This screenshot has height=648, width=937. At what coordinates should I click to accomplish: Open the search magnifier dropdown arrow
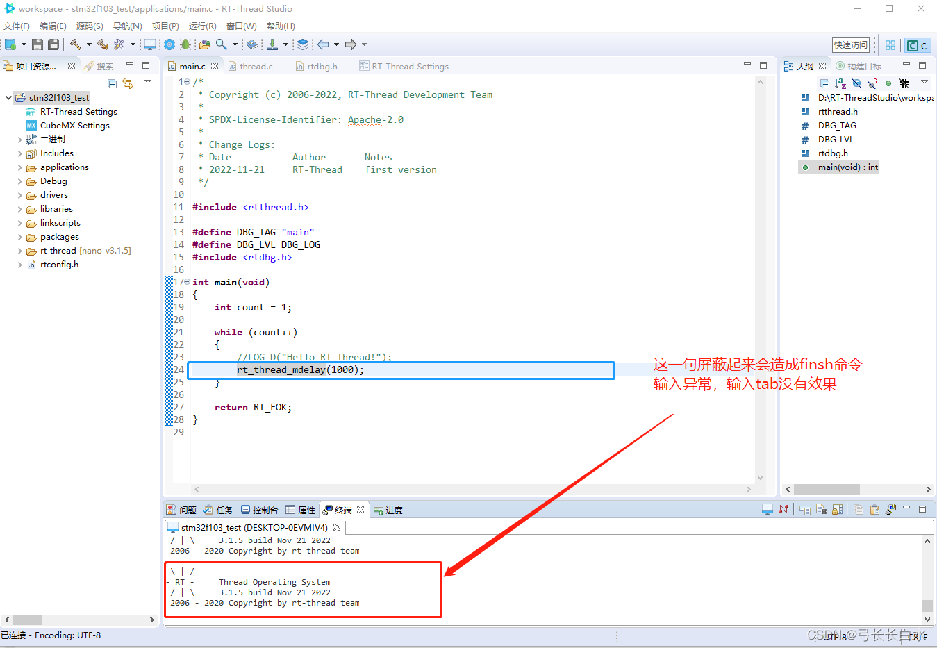point(235,44)
